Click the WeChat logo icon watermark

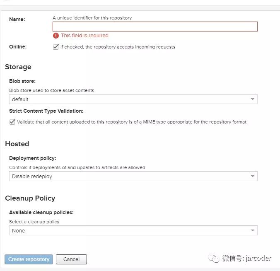214,259
